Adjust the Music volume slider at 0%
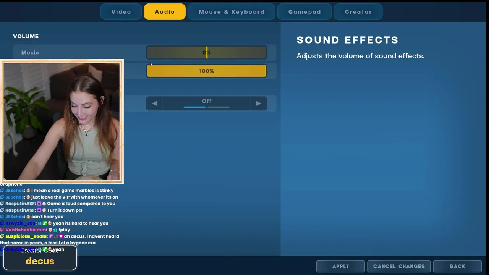Screen dimensions: 489x275 (206, 53)
